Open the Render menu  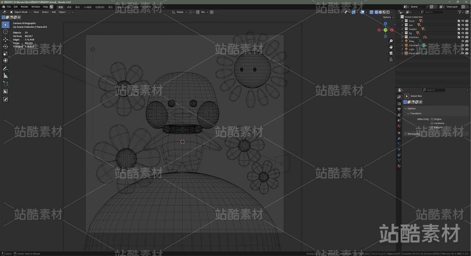[x=24, y=7]
